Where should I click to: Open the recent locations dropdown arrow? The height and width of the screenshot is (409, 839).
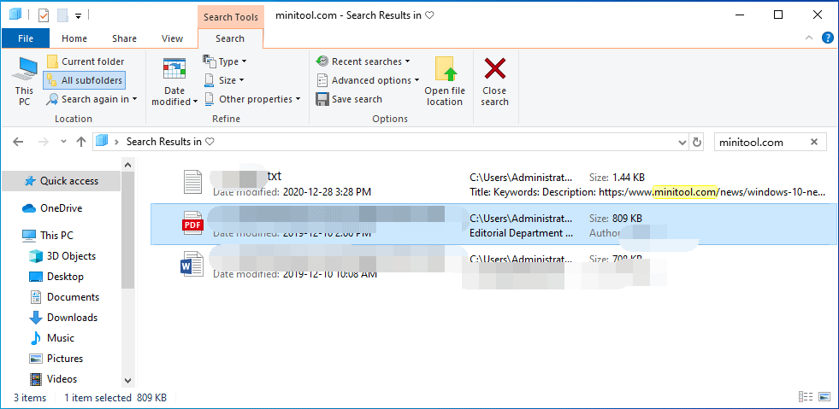click(x=63, y=142)
